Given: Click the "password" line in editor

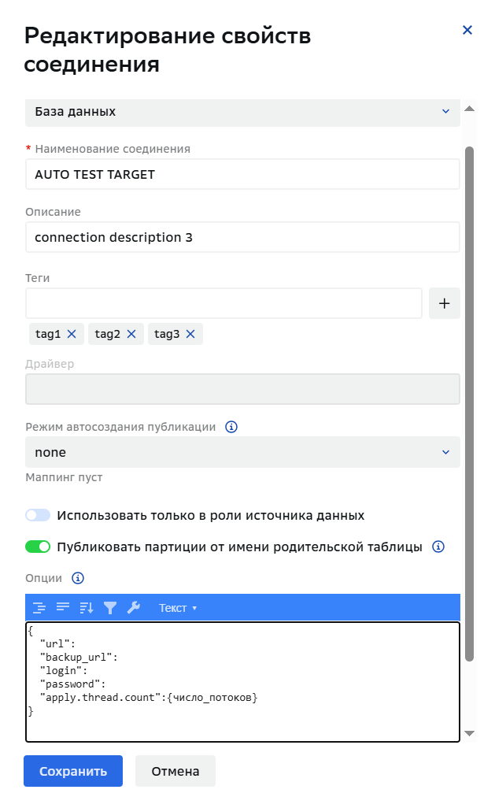Looking at the screenshot, I should click(72, 684).
